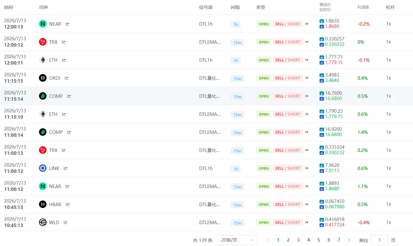Click the 10:45:13 timestamp in the HBAR row
The height and width of the screenshot is (246, 413).
(14, 207)
